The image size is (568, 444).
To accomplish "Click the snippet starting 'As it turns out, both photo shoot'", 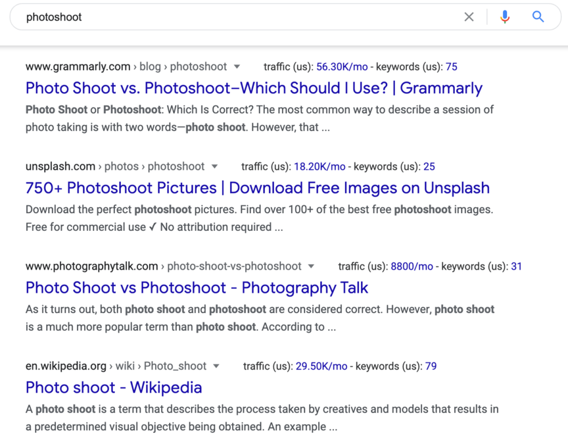I will click(260, 318).
